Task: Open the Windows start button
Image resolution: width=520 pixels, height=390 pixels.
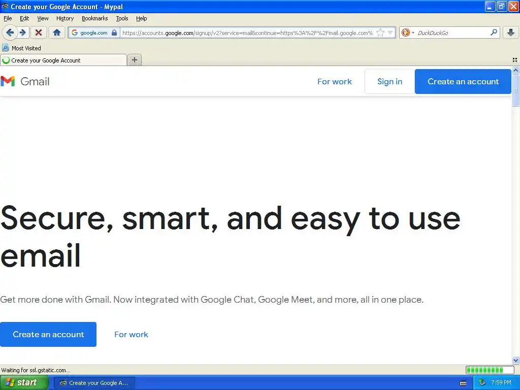Action: [x=24, y=382]
